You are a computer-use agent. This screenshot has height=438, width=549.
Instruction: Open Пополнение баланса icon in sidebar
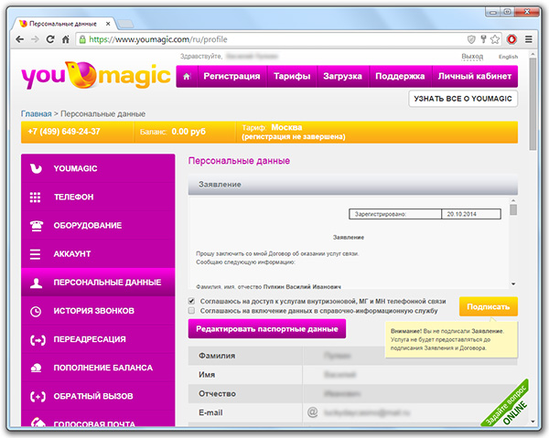36,368
